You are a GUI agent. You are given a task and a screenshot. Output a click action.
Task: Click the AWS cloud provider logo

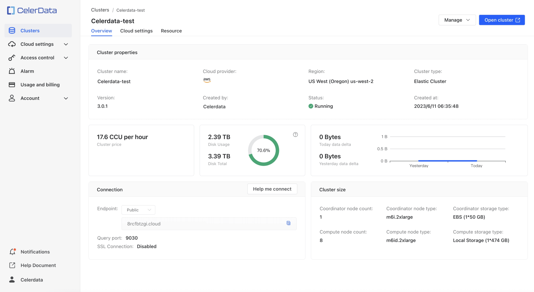(x=207, y=80)
